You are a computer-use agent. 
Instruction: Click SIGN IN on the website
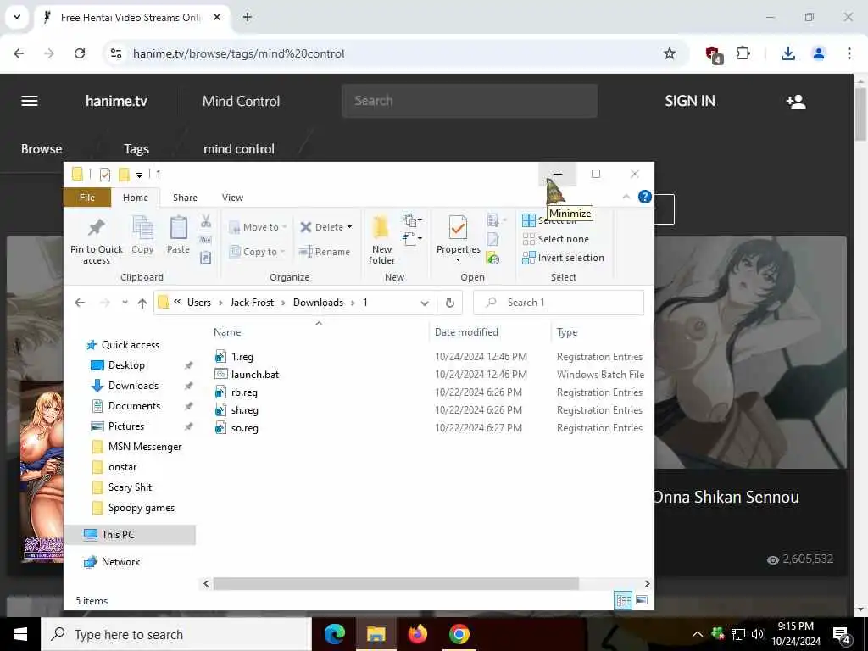pyautogui.click(x=690, y=101)
